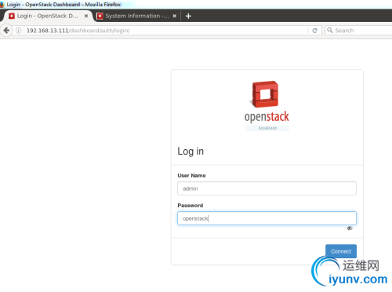Open a new tab with the plus button

[188, 16]
